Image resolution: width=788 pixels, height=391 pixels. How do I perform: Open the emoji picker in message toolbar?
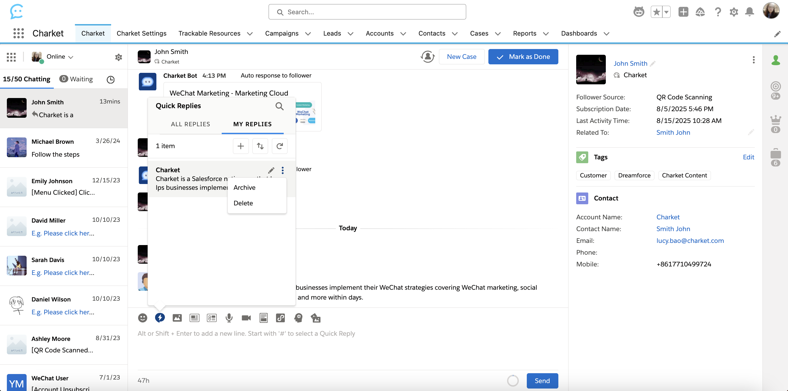click(x=143, y=318)
